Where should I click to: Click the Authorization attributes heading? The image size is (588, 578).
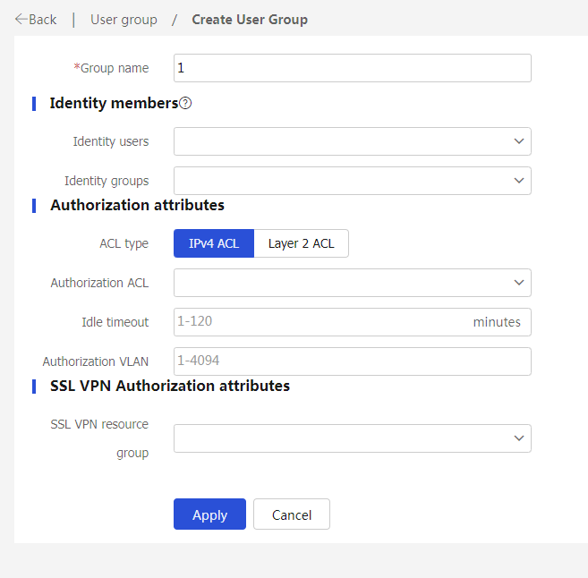click(137, 205)
